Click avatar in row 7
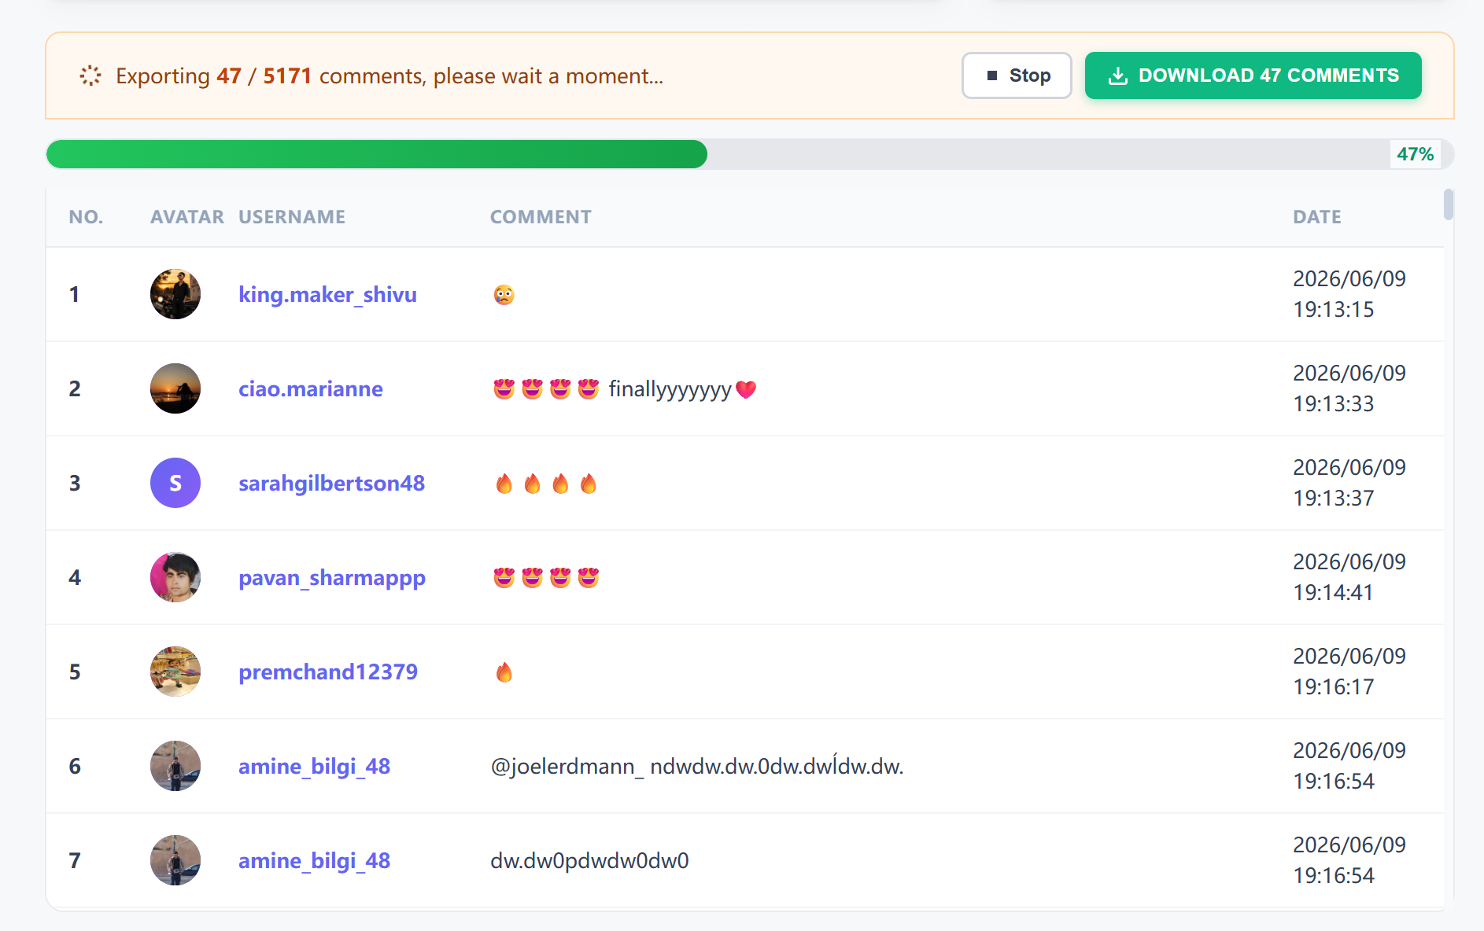1484x931 pixels. click(175, 860)
